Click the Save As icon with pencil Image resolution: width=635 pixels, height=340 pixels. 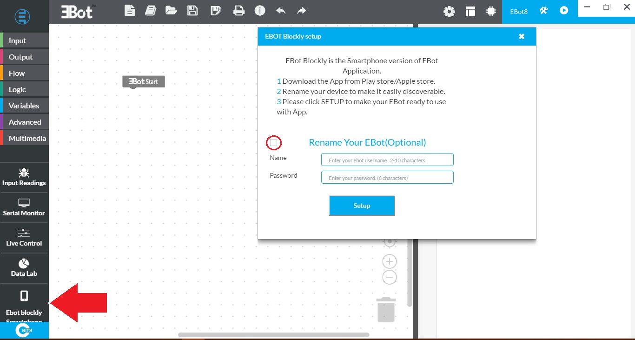pyautogui.click(x=216, y=10)
